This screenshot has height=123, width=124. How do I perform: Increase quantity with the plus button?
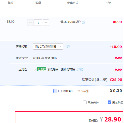[x=46, y=23]
